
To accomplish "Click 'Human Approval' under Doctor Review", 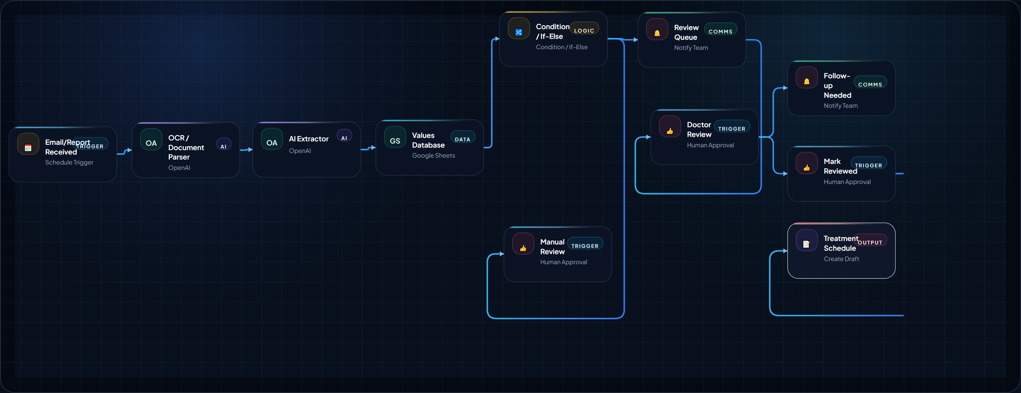I will [710, 145].
